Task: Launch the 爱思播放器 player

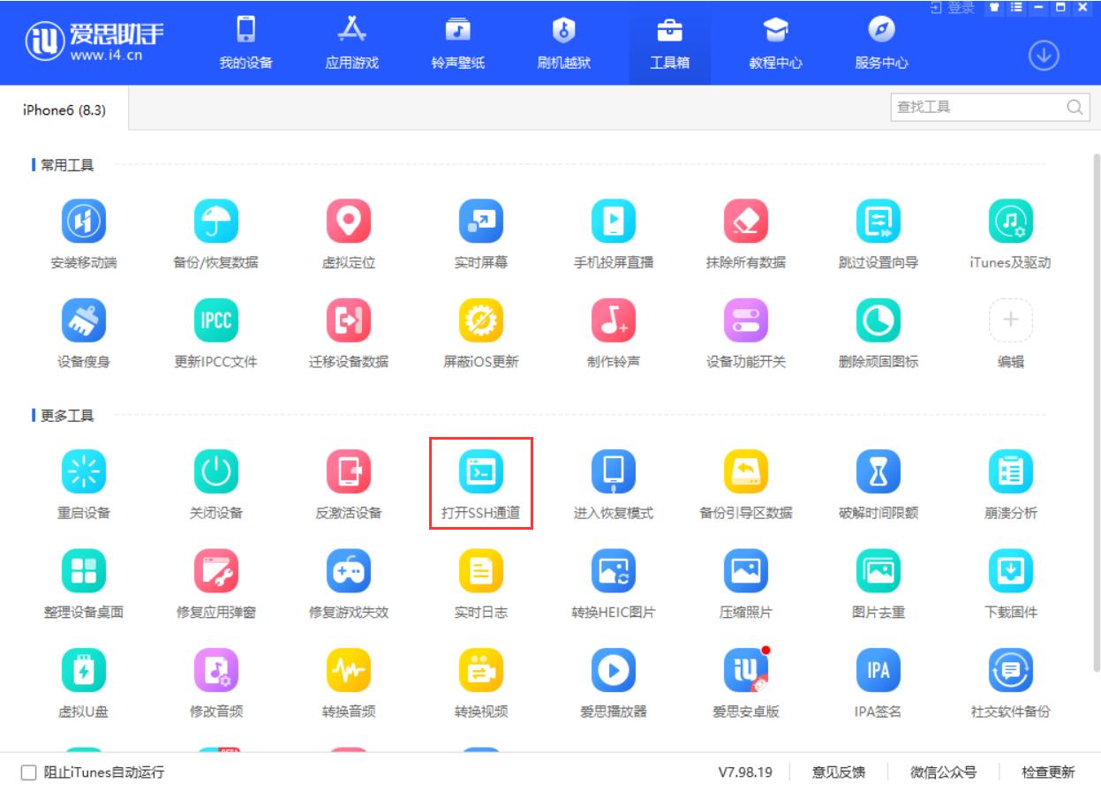Action: coord(615,673)
